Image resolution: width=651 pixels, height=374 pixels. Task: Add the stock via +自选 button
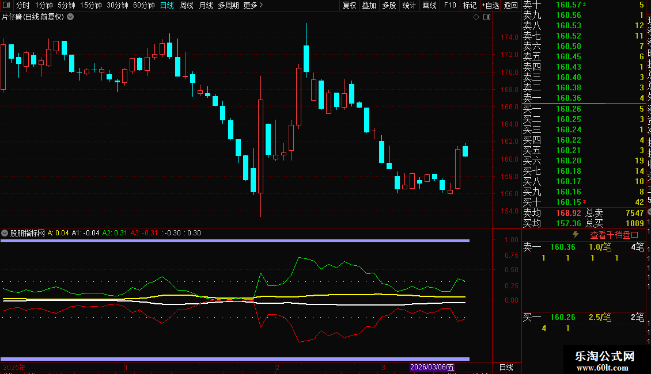[489, 5]
